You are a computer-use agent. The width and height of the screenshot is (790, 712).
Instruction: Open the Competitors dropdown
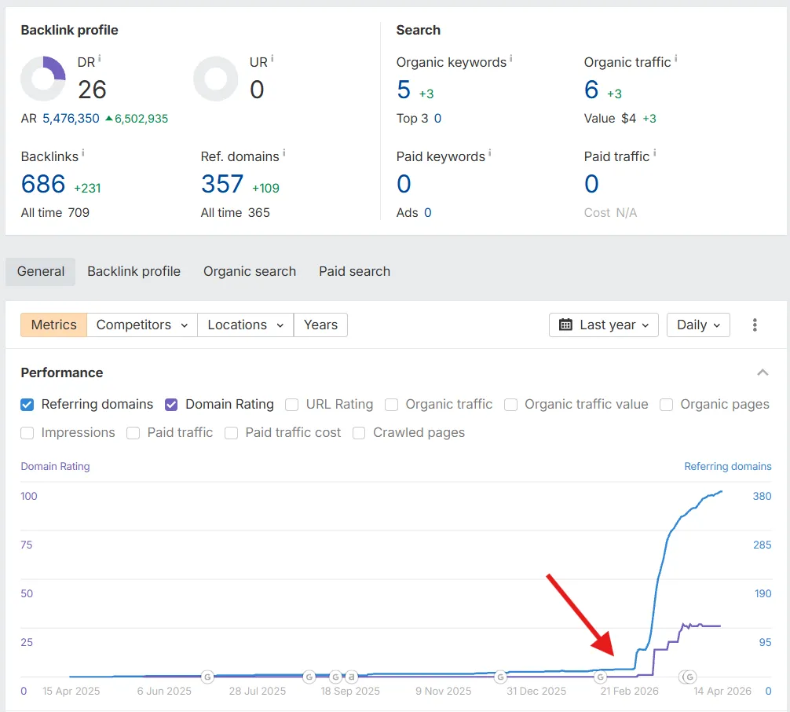(x=141, y=325)
